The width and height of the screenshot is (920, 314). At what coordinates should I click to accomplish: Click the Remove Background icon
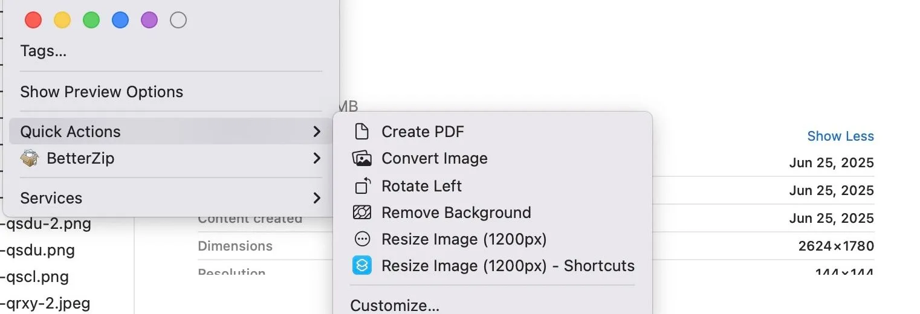tap(361, 213)
